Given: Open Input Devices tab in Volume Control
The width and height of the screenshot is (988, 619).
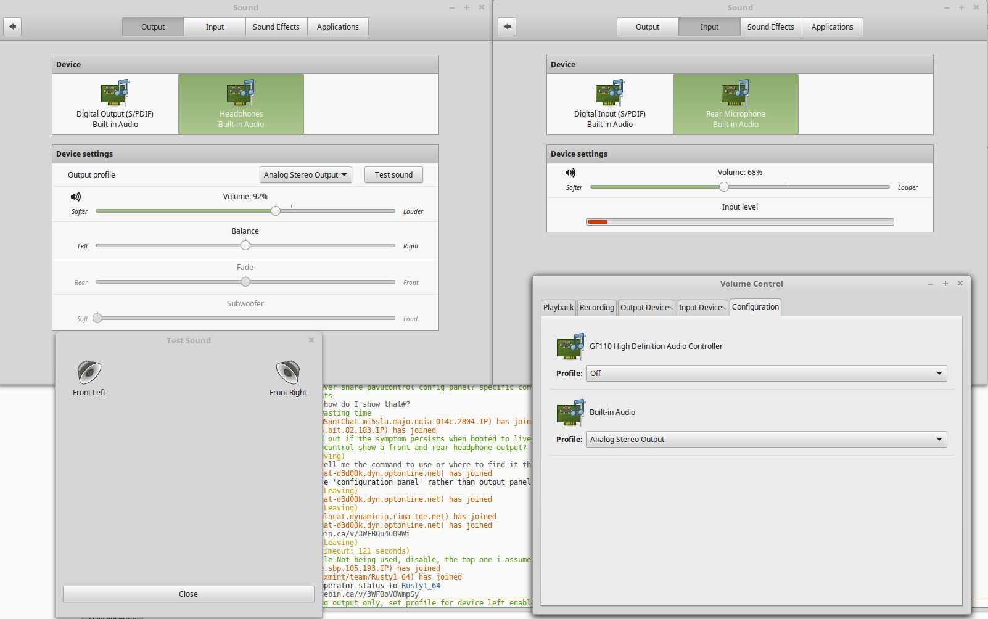Looking at the screenshot, I should [702, 308].
